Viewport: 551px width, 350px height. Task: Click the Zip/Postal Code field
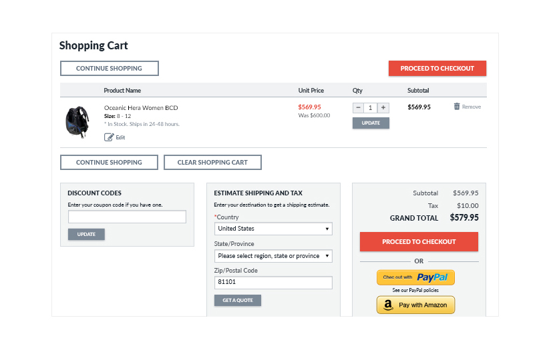273,283
